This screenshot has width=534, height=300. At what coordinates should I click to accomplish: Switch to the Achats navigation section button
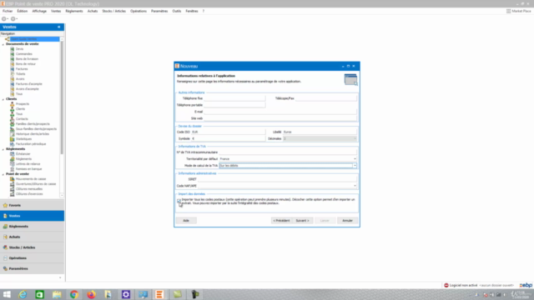click(x=32, y=237)
